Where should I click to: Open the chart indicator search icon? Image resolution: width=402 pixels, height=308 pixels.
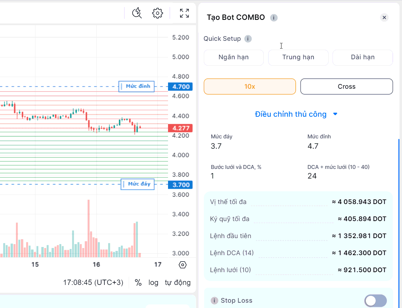click(x=137, y=13)
